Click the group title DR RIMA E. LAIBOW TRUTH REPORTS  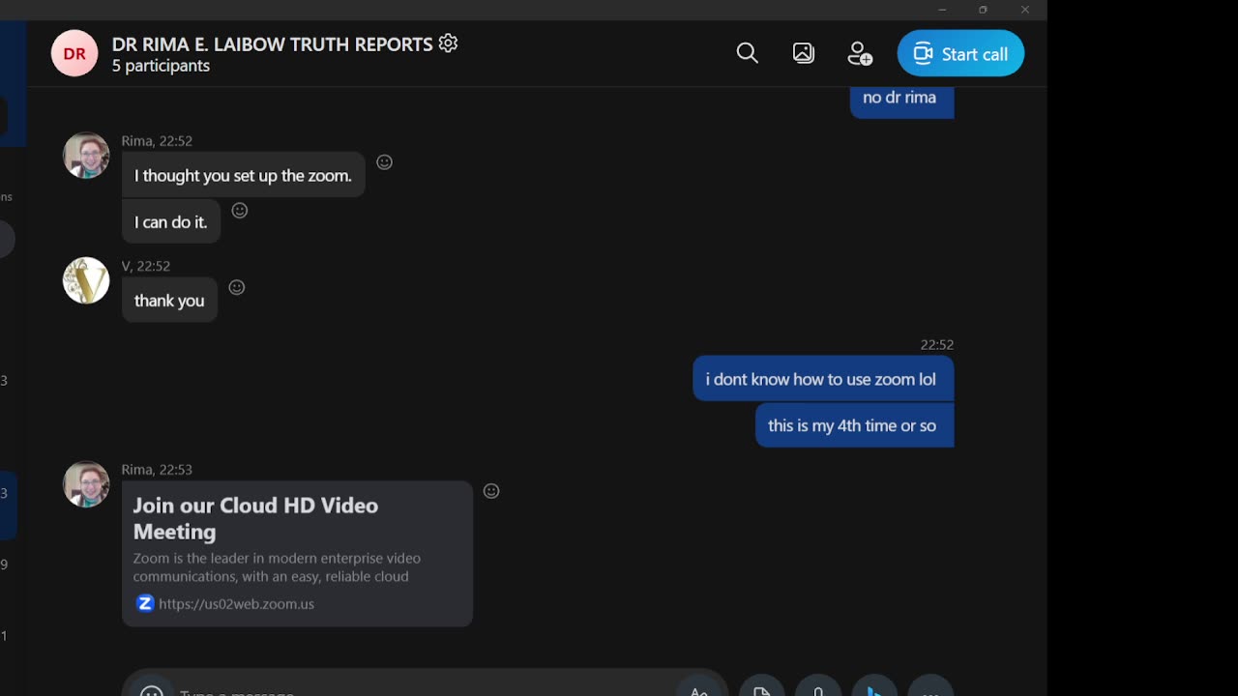pos(272,44)
